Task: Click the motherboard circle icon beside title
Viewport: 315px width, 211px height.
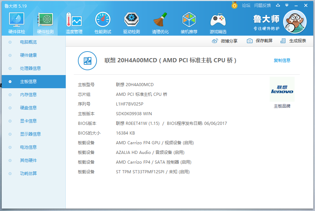Action: click(87, 61)
